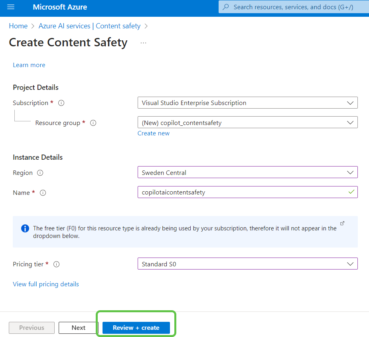
Task: Click the Review + create button
Action: coord(136,327)
